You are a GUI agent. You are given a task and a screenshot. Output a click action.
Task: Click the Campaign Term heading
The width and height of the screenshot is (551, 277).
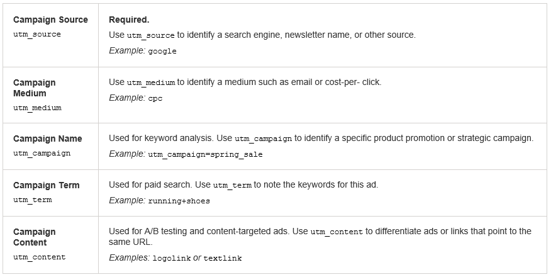47,185
